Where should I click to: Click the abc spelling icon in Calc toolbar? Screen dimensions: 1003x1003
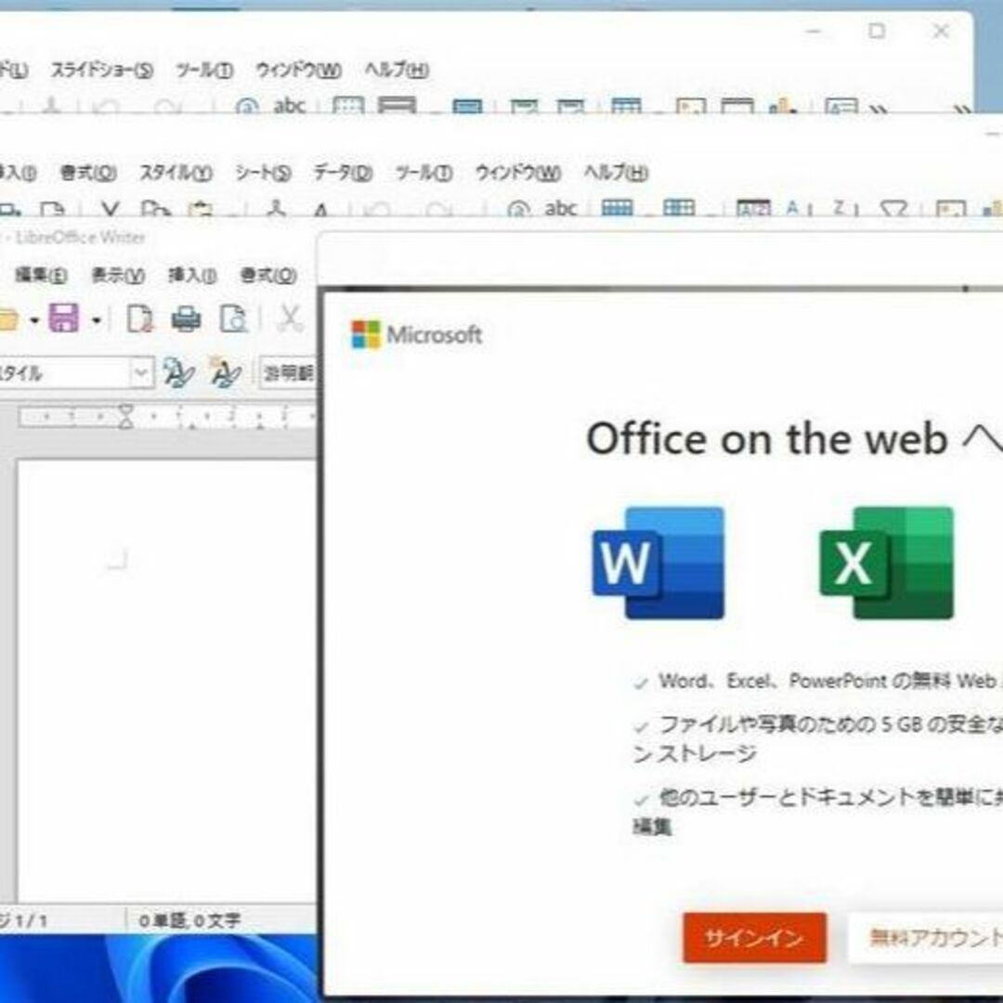pos(560,209)
